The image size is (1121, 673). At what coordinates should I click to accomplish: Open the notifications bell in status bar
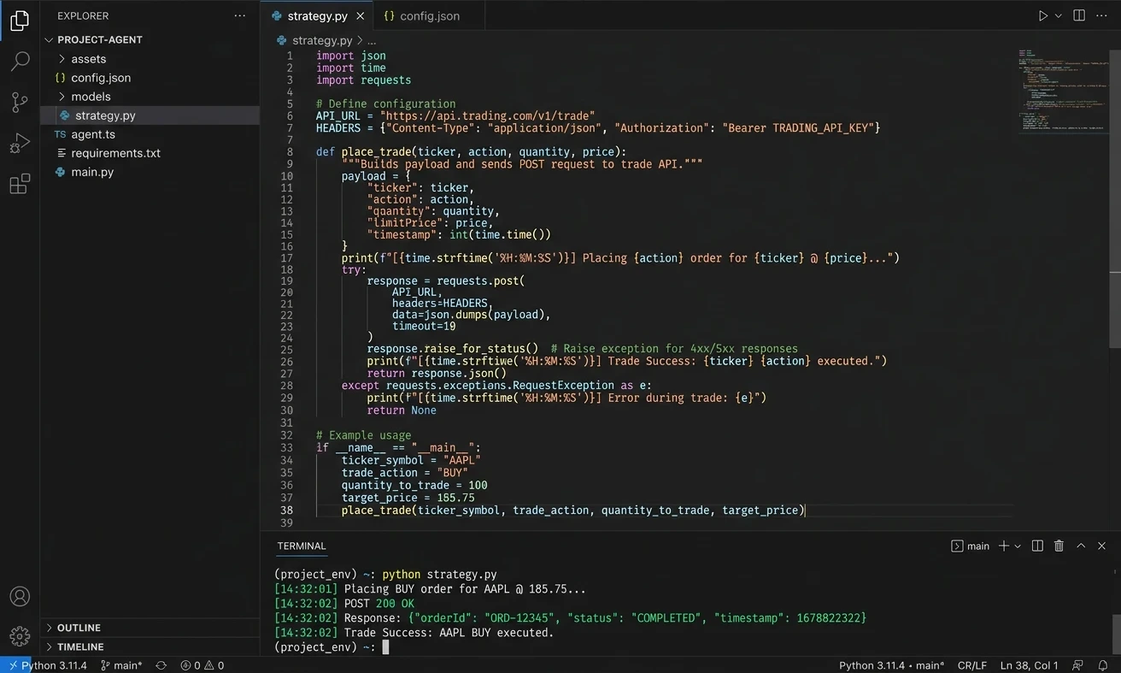[1104, 665]
